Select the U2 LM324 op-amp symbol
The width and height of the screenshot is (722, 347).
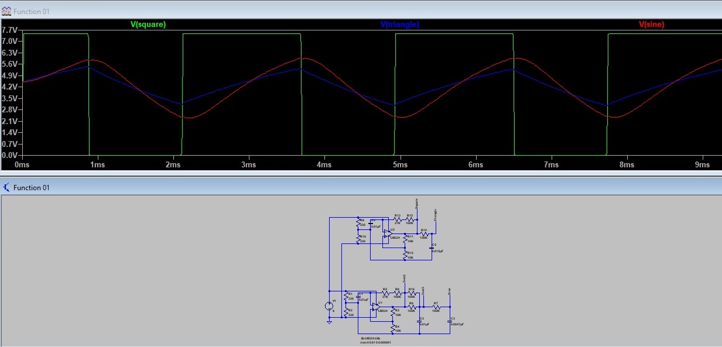(388, 233)
